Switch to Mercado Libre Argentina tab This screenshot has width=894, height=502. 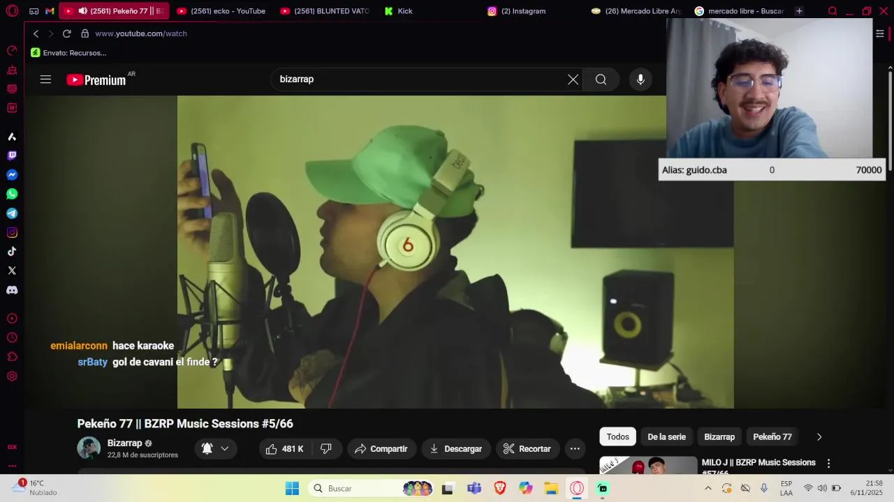[636, 11]
